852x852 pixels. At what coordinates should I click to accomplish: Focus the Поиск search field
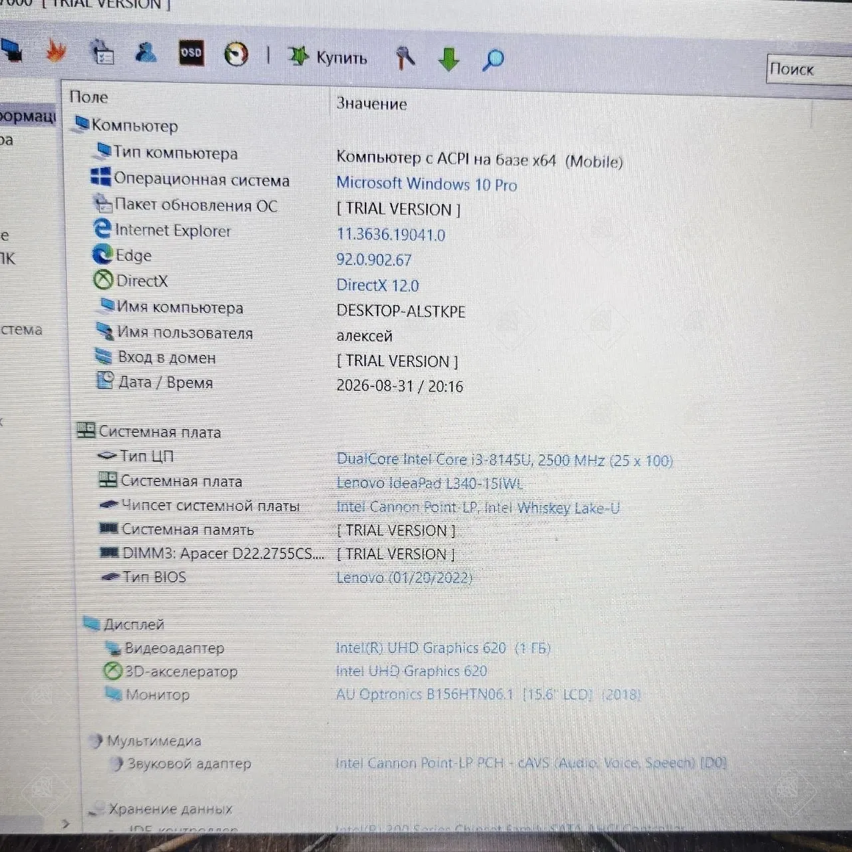point(809,69)
